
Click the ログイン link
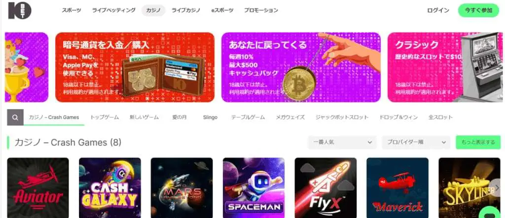coord(438,10)
